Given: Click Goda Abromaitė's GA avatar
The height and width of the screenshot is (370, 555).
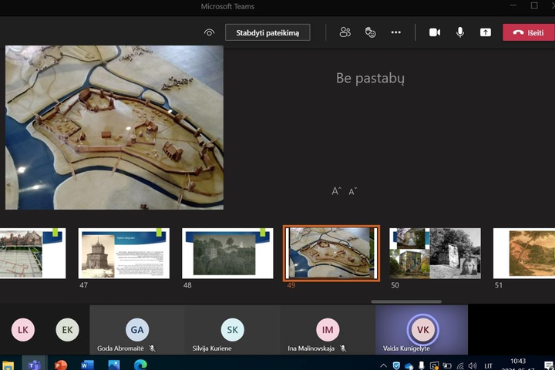Looking at the screenshot, I should click(x=137, y=330).
